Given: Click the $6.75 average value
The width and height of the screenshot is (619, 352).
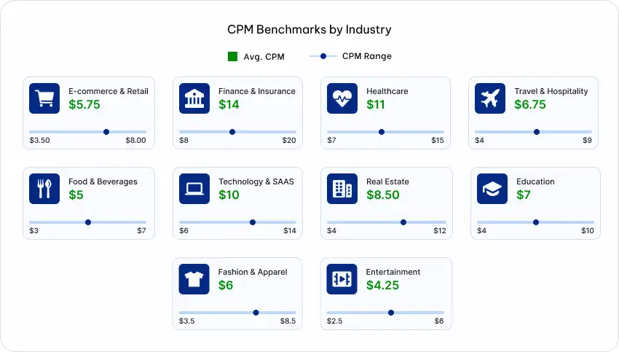Looking at the screenshot, I should coord(529,105).
